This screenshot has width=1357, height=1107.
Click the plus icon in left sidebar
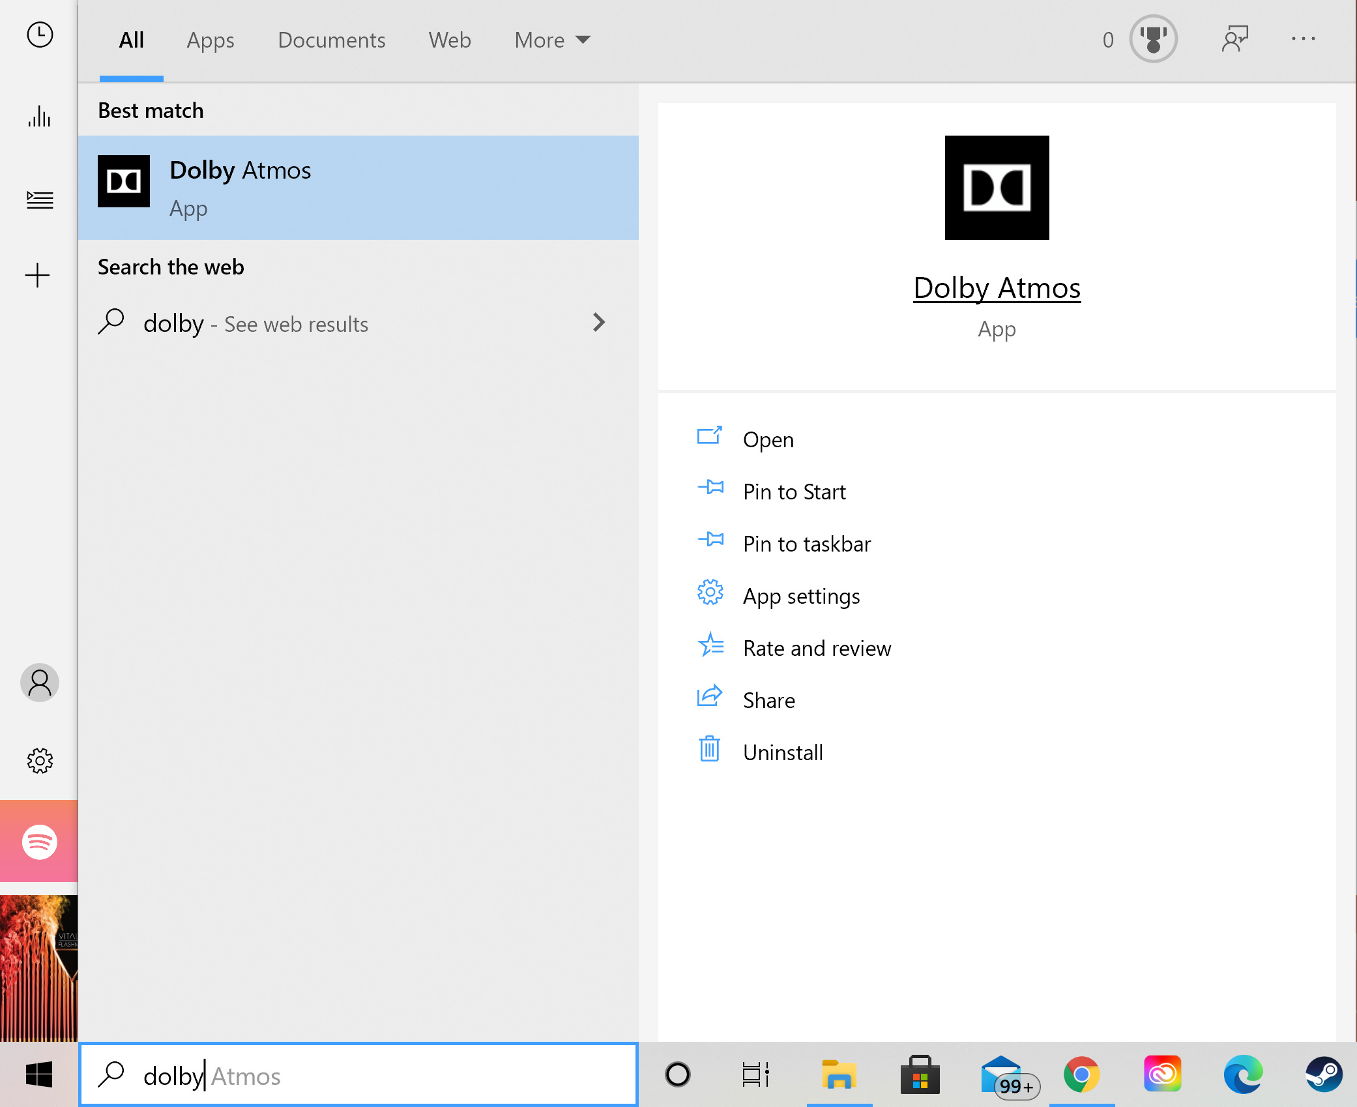tap(38, 275)
